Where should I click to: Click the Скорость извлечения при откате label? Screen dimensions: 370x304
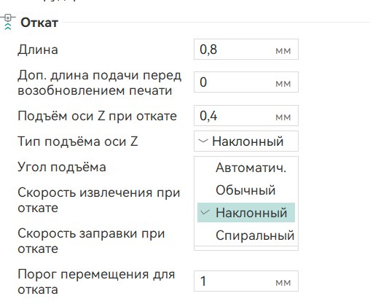click(99, 200)
